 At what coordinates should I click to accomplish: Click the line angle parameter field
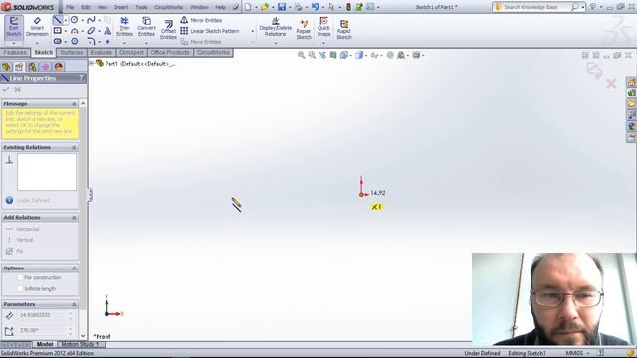pos(42,331)
